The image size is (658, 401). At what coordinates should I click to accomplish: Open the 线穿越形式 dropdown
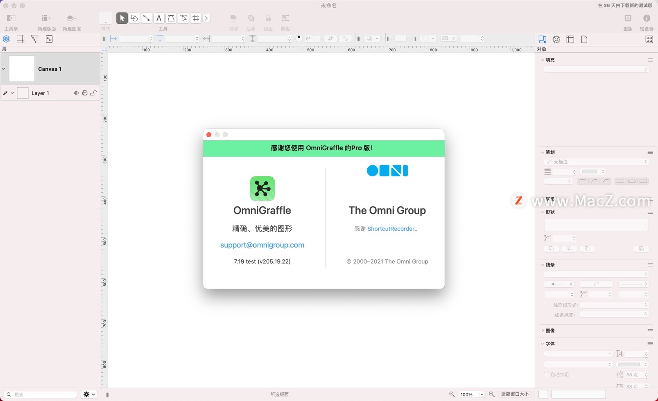coord(614,305)
